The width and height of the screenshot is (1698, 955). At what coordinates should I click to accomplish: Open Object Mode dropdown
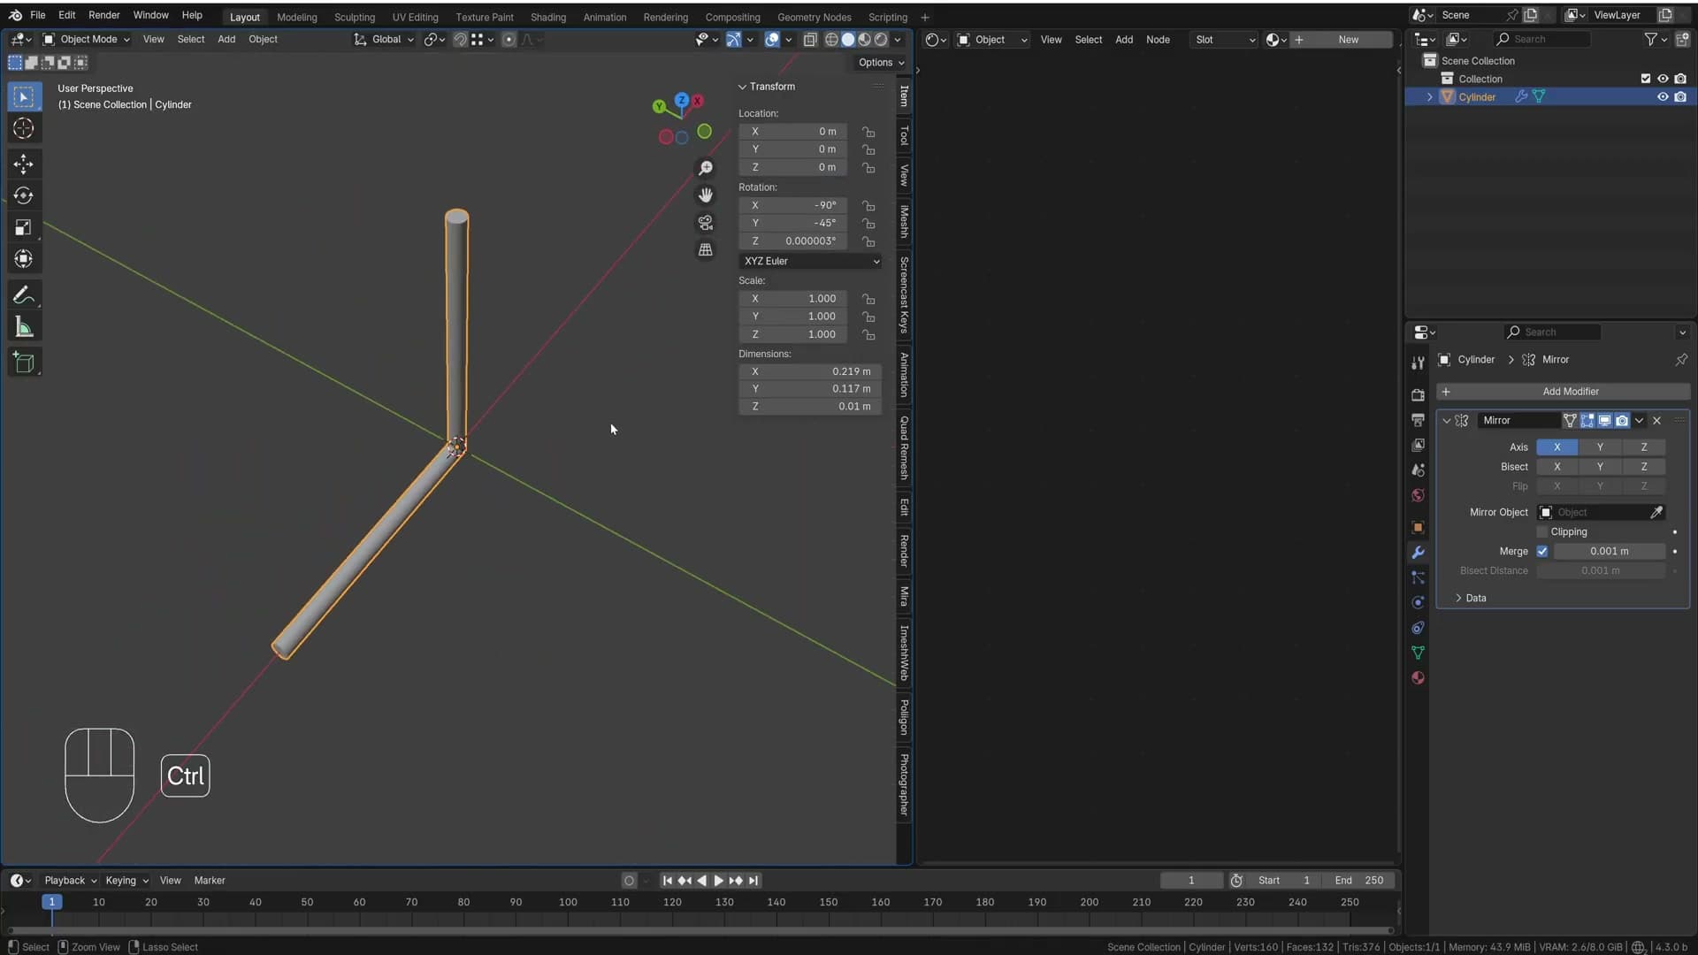(87, 39)
